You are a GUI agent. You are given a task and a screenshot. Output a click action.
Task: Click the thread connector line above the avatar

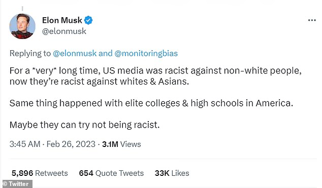[22, 9]
